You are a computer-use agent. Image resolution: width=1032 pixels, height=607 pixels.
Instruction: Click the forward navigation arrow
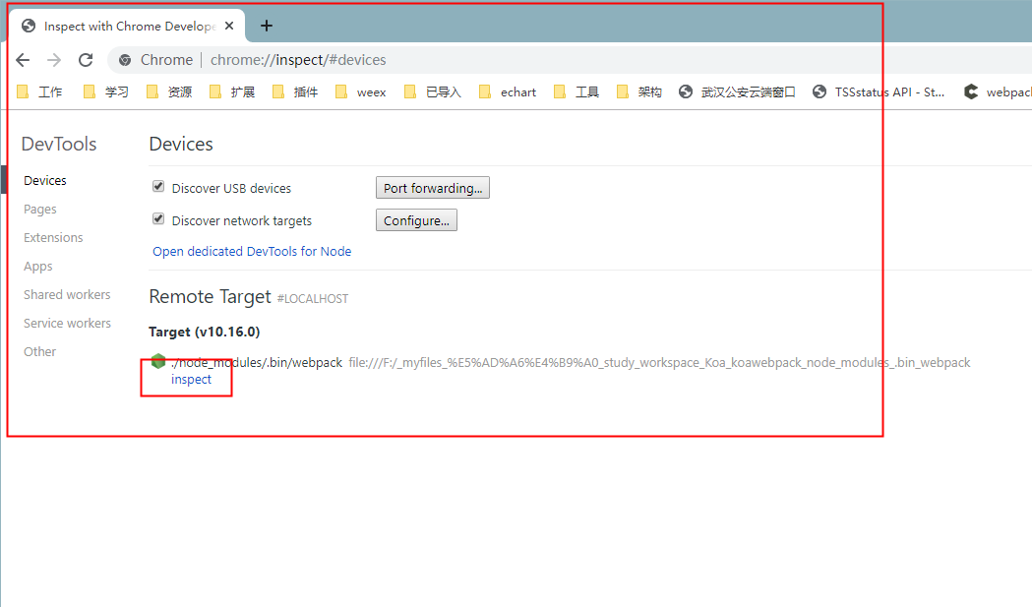[54, 60]
